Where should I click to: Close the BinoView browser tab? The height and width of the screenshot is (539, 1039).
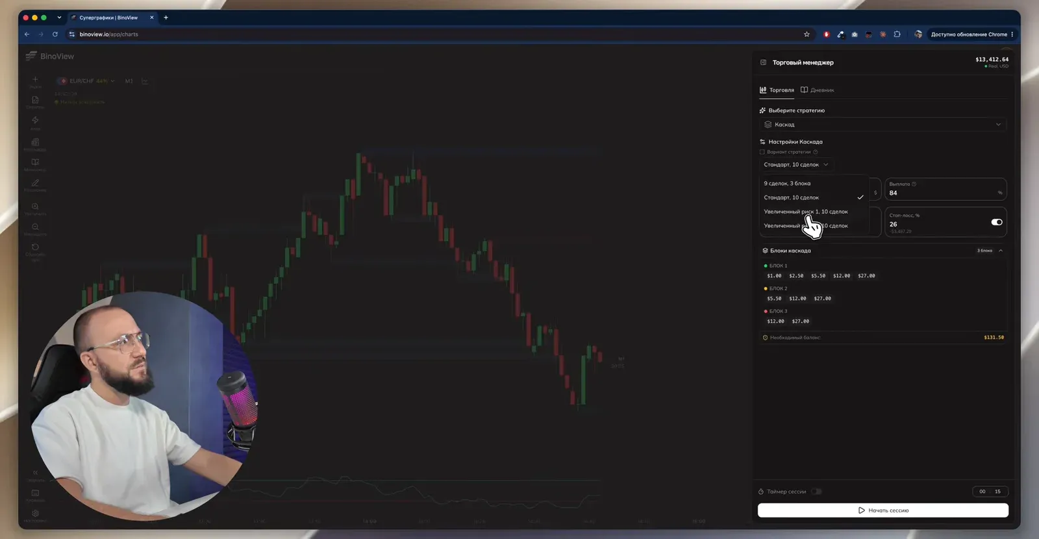tap(152, 18)
